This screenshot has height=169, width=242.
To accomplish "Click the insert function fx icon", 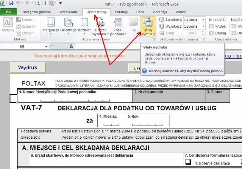I will coord(71,46).
